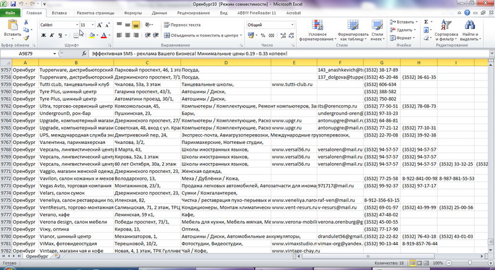Align cell text to the right

[x=136, y=35]
